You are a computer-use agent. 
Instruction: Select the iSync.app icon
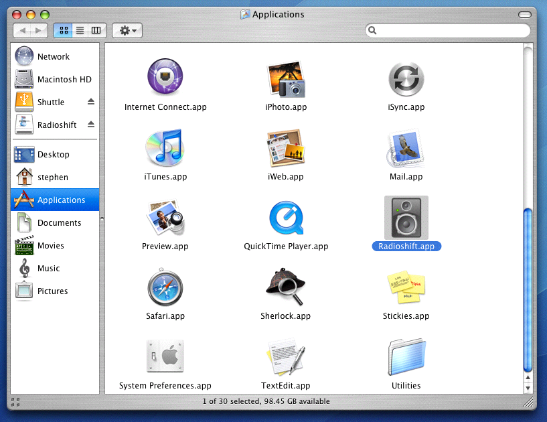tap(406, 79)
